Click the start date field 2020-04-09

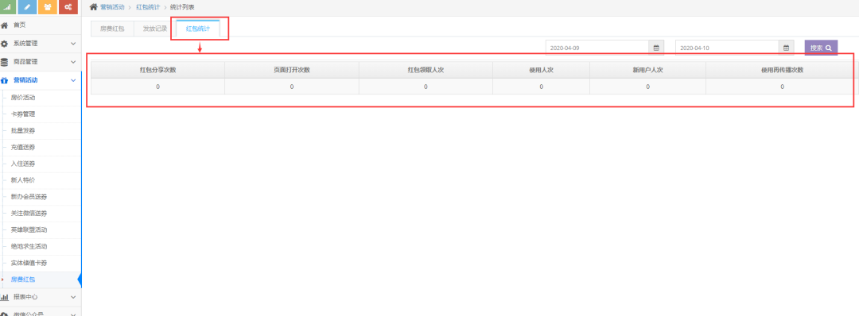(x=597, y=48)
